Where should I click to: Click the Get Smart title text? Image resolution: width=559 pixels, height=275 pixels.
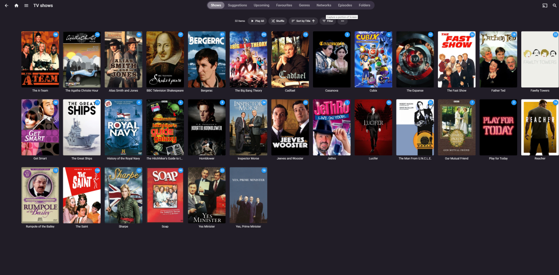coord(40,159)
